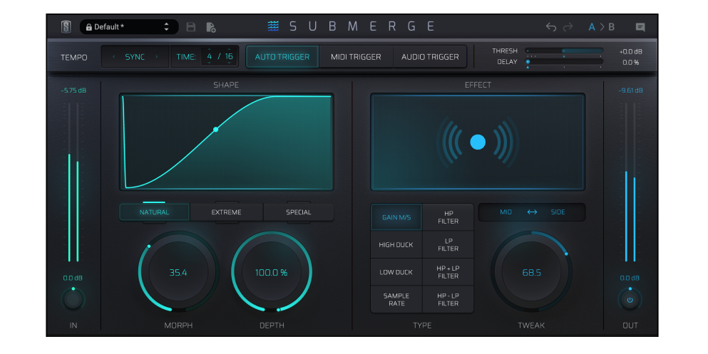Switch to AUDIO TRIGGER mode

pos(430,57)
